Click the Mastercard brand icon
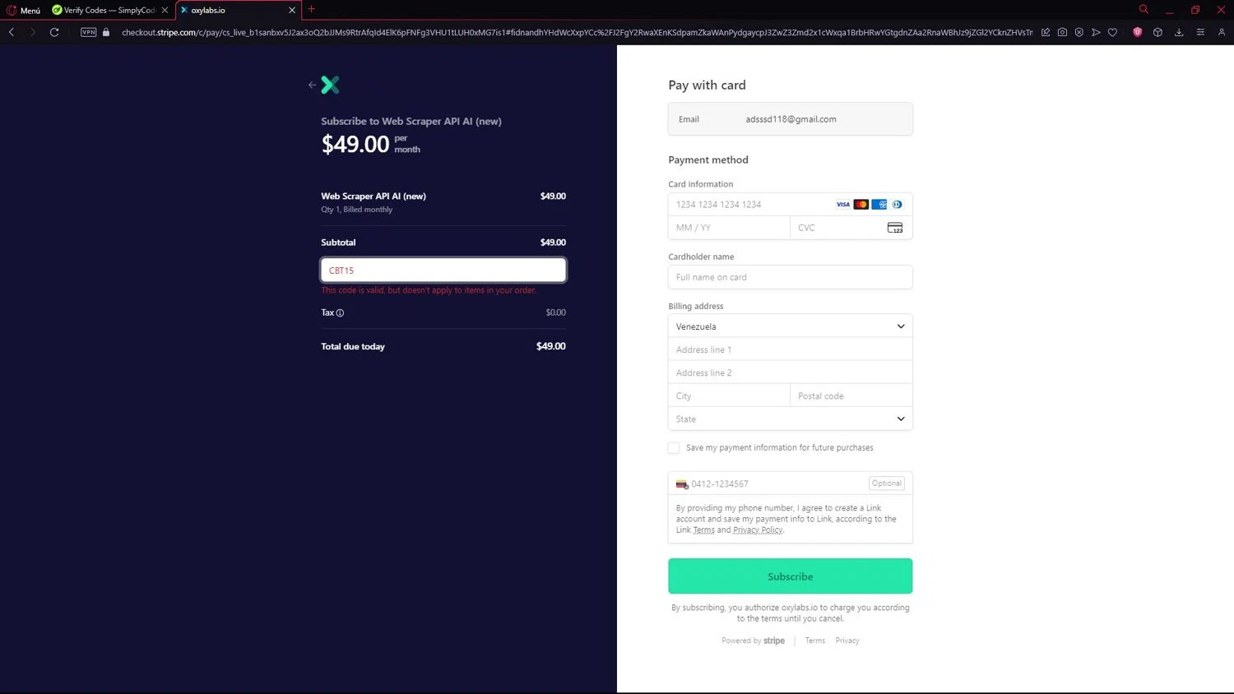This screenshot has height=694, width=1234. (861, 204)
